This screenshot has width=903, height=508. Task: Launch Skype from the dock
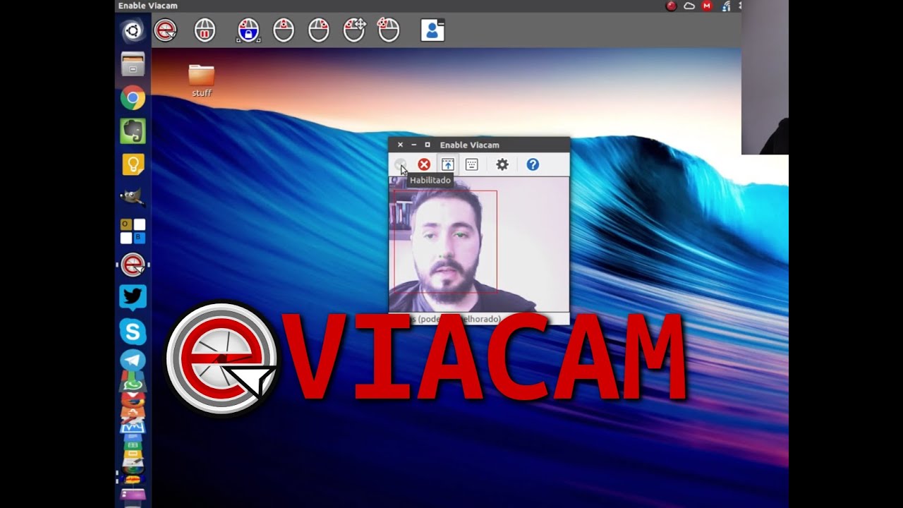point(133,332)
